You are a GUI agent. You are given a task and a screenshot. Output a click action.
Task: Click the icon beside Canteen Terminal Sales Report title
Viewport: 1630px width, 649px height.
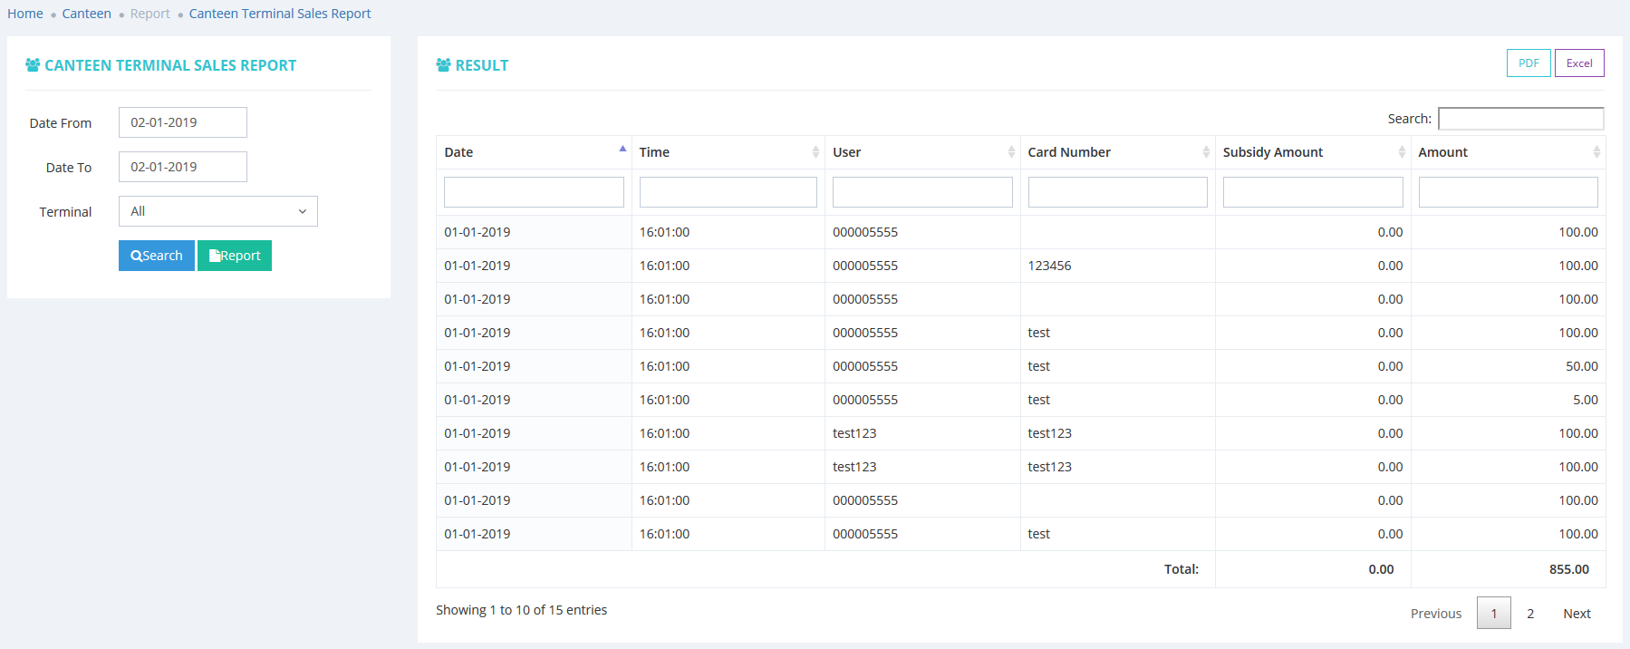click(x=33, y=65)
